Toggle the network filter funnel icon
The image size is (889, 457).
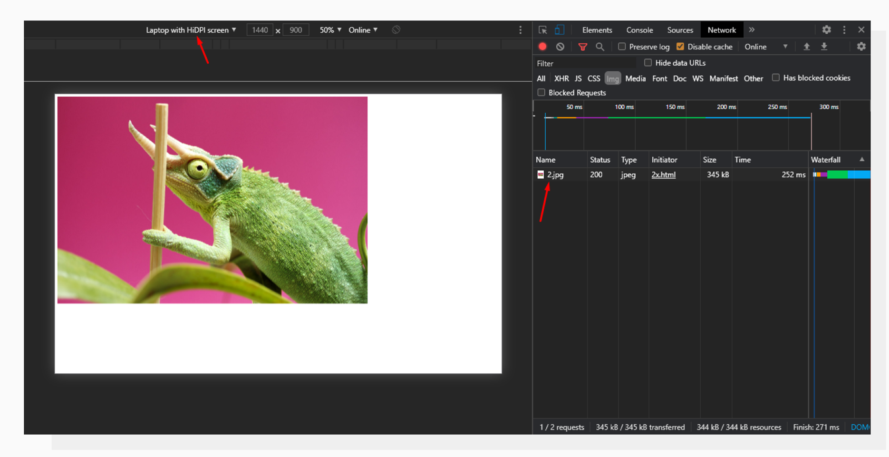pyautogui.click(x=582, y=47)
